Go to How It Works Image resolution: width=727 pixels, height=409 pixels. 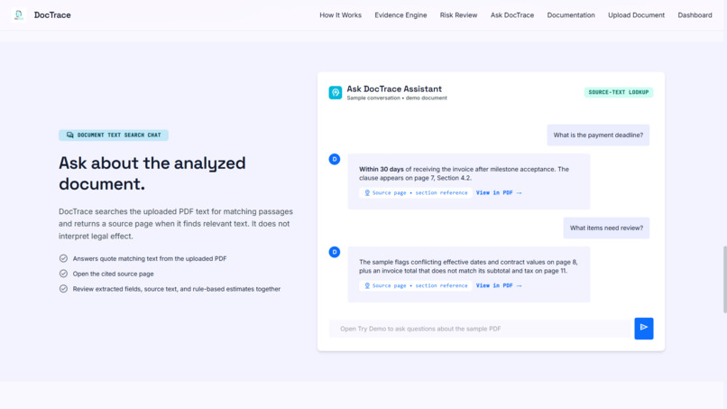click(340, 14)
